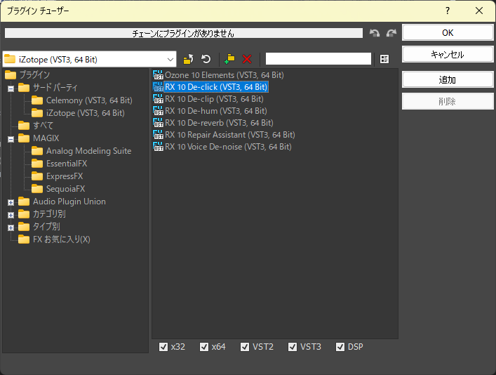Select FX お気に入り(X) label
496x375 pixels.
pyautogui.click(x=62, y=239)
